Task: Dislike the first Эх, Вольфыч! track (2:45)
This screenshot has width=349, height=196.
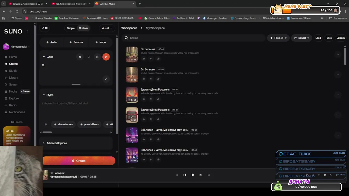Action: click(151, 59)
